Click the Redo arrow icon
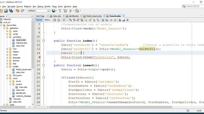204x114 pixels. [23, 11]
